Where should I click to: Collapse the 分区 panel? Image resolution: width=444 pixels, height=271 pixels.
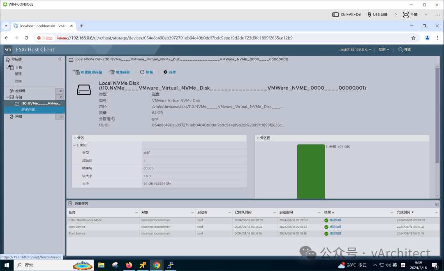75,138
